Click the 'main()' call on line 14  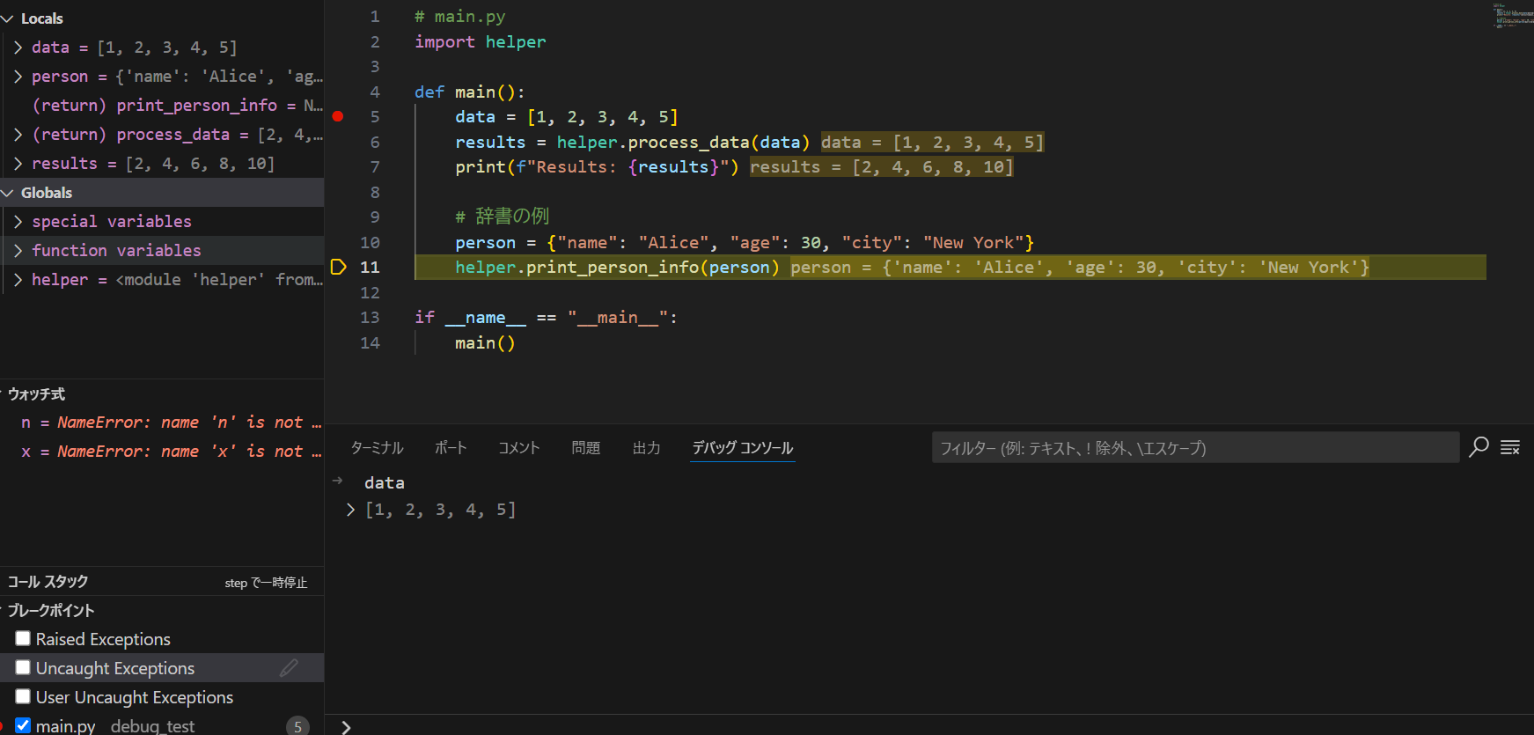coord(485,342)
